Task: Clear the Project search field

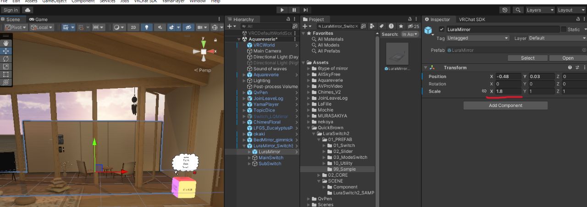Action: 357,27
